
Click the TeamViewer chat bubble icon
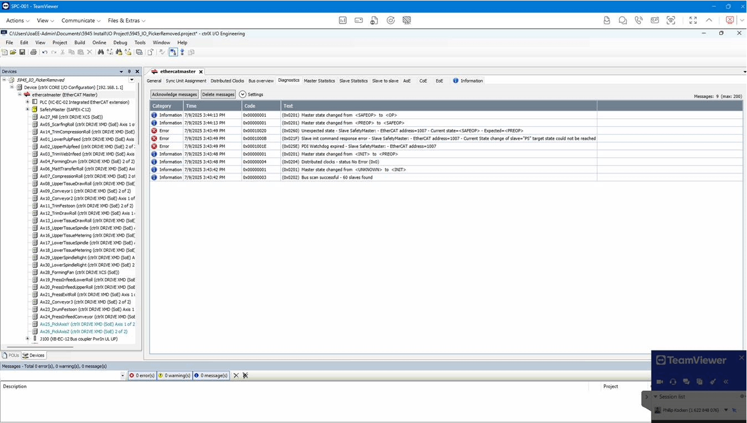(x=623, y=20)
